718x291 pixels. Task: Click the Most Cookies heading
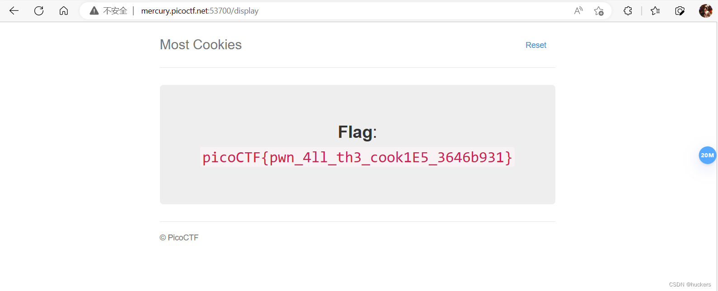point(201,44)
